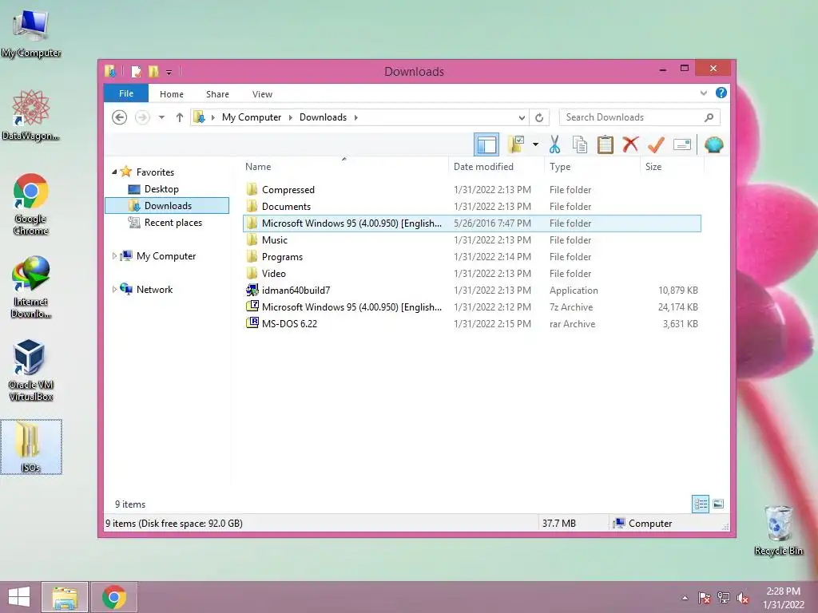Select the Recycle Bin desktop icon
818x613 pixels.
778,530
